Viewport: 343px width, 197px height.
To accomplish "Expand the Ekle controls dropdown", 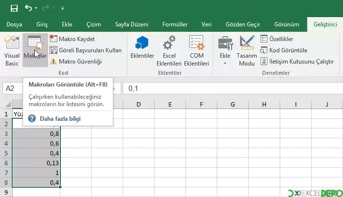I will pyautogui.click(x=225, y=54).
